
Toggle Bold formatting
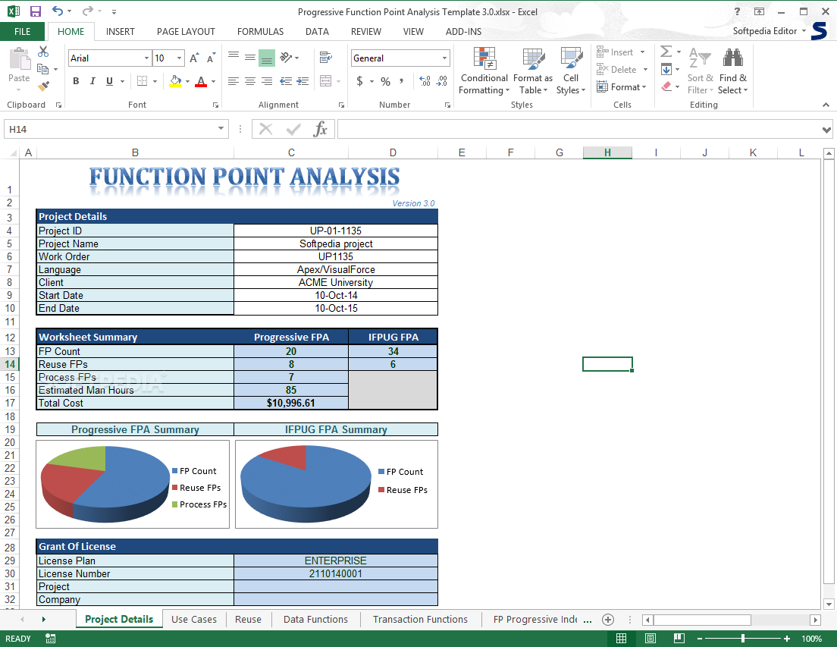[x=76, y=81]
